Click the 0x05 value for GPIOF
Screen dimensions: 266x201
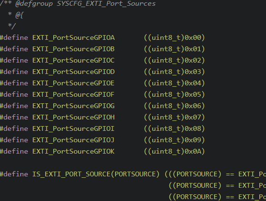point(193,94)
